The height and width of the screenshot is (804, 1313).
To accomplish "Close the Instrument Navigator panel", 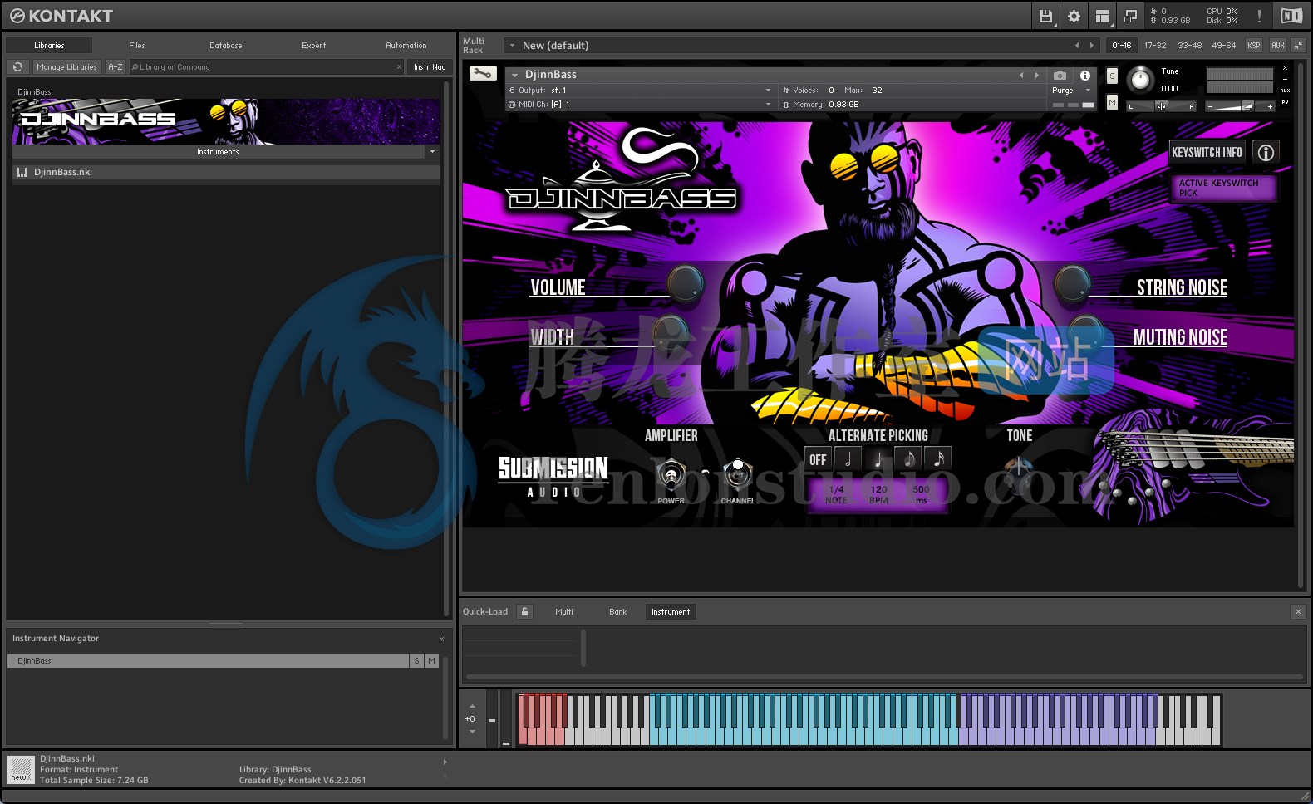I will pos(441,639).
